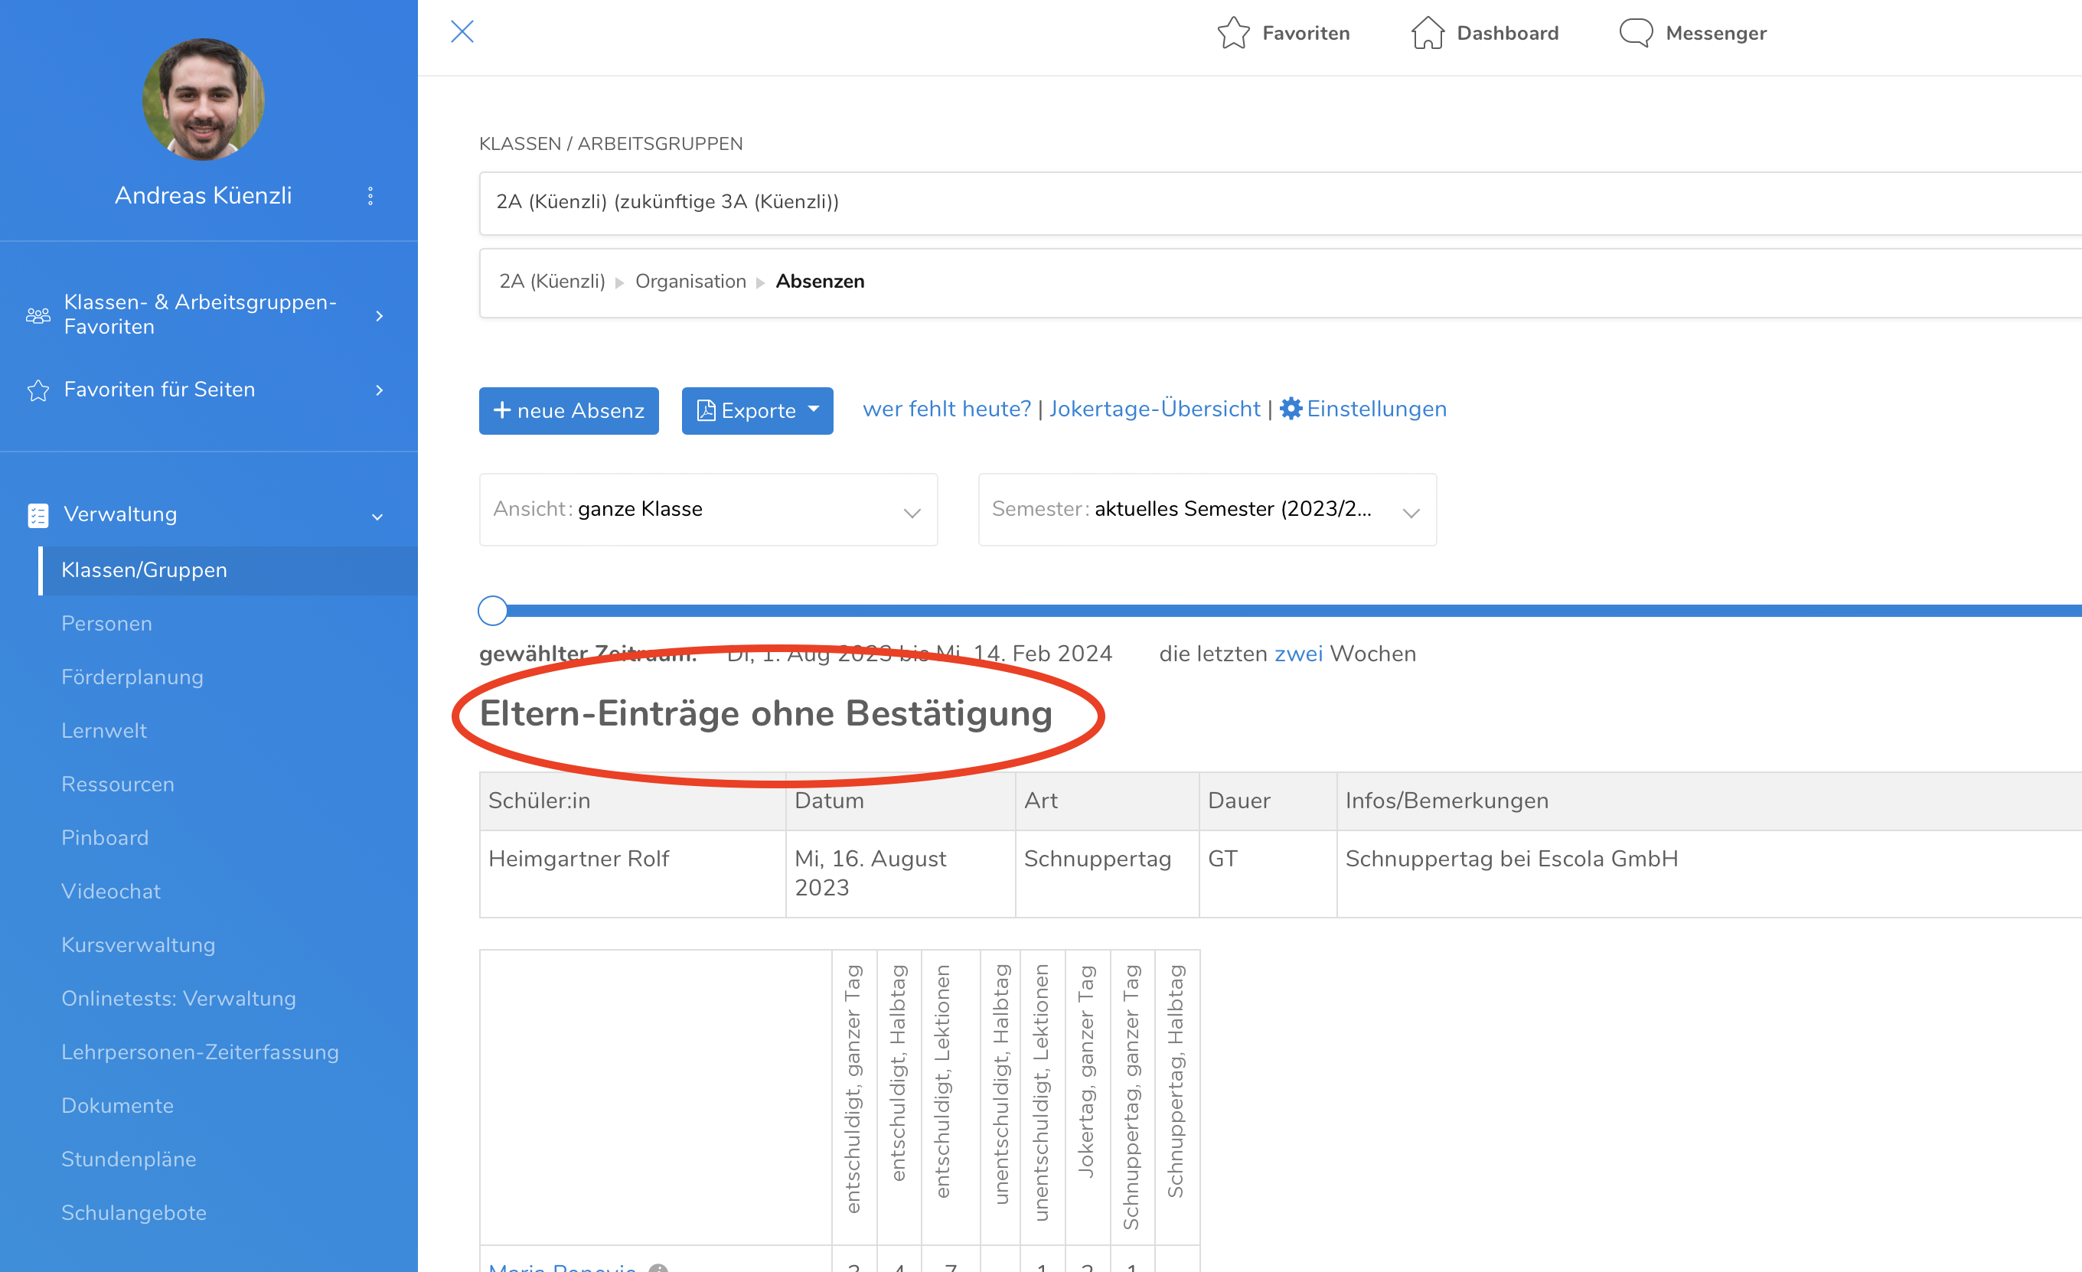Select Personen in the sidebar menu
Image resolution: width=2082 pixels, height=1272 pixels.
click(106, 623)
